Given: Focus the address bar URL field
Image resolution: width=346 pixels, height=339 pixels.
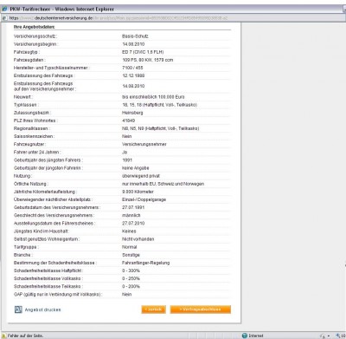Looking at the screenshot, I should (173, 18).
